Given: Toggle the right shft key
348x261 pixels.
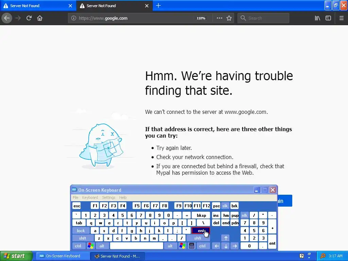Looking at the screenshot, I should [x=198, y=238].
